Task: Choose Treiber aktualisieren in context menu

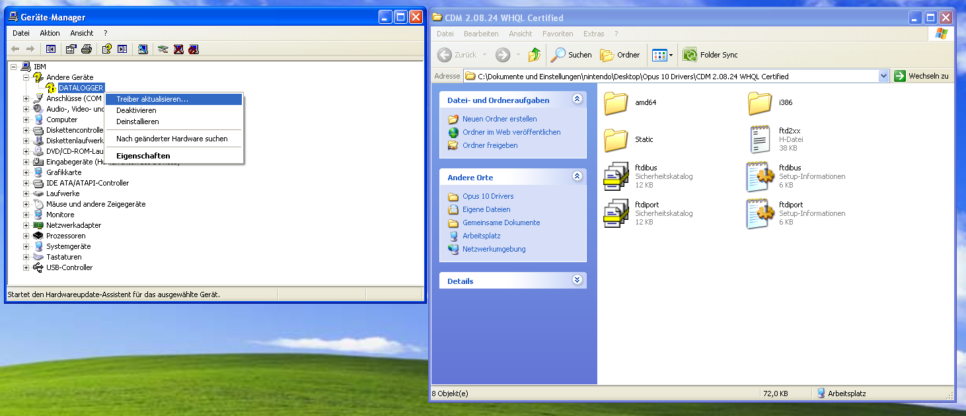Action: pos(174,99)
